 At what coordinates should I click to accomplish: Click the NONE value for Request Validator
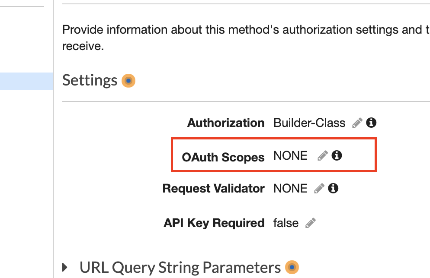(290, 189)
